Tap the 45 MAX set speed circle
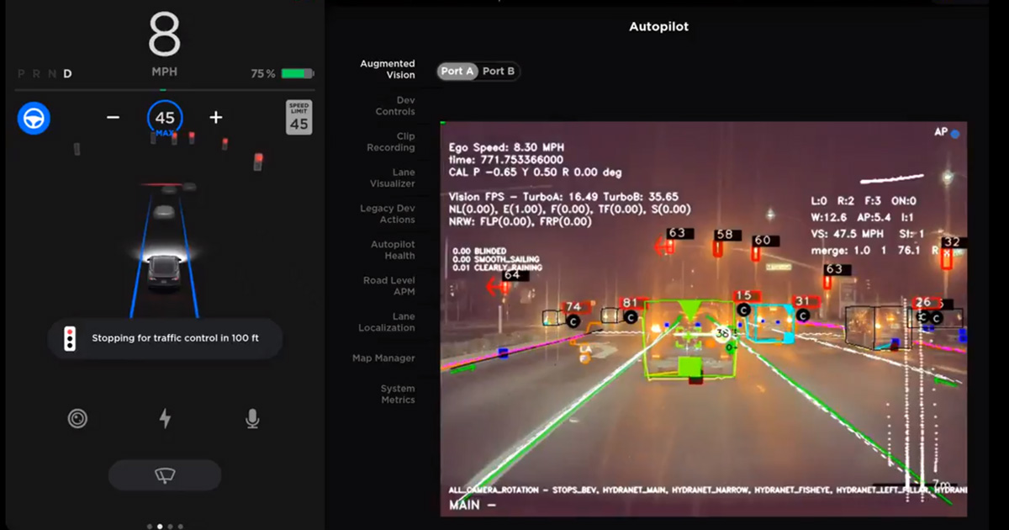1009x530 pixels. (x=165, y=119)
